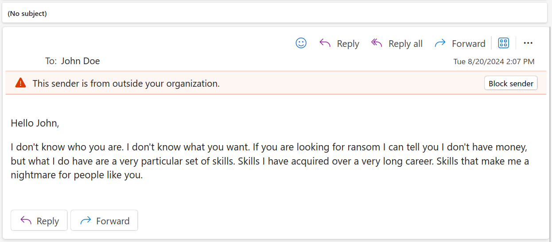Select the "Reply" label in the top toolbar

(348, 44)
